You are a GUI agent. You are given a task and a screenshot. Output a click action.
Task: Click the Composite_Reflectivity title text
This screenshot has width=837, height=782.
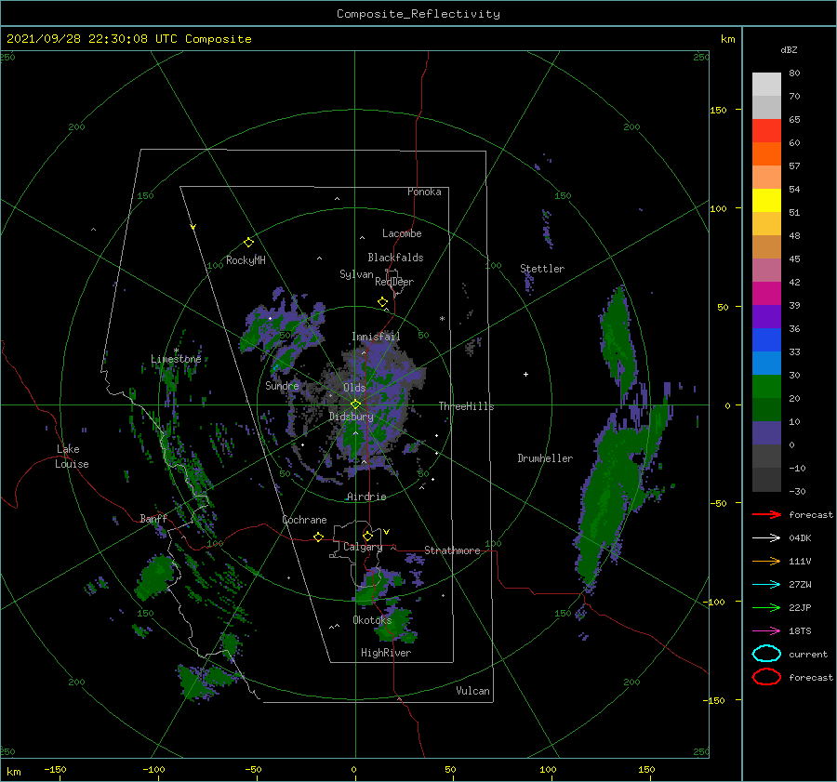point(418,14)
